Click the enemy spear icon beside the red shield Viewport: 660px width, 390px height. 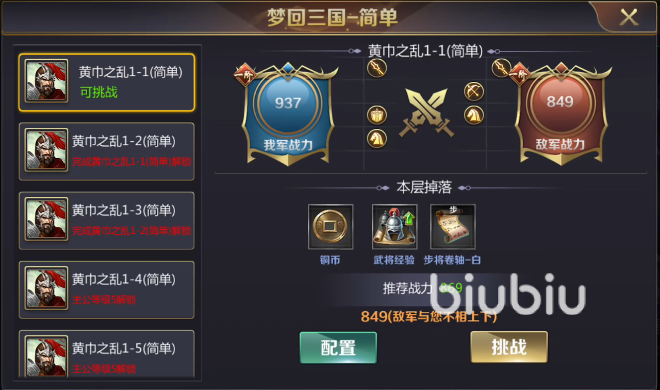coord(501,68)
